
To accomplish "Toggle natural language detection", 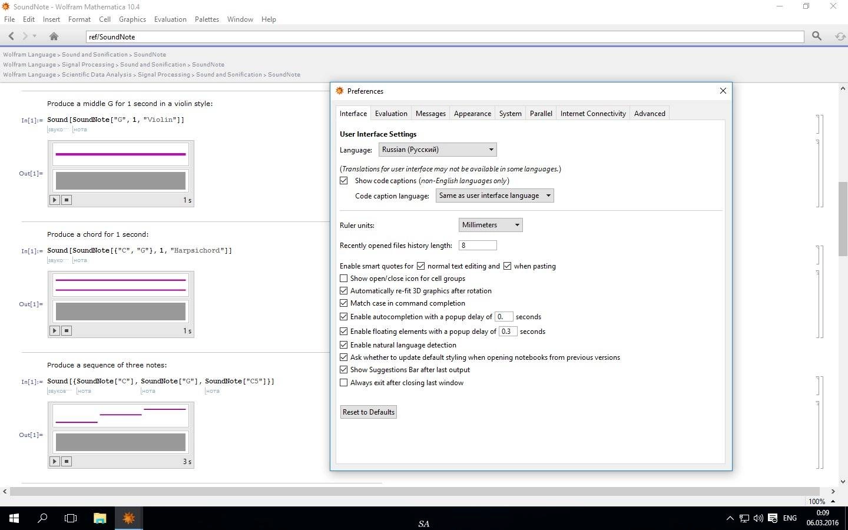I will pyautogui.click(x=344, y=345).
